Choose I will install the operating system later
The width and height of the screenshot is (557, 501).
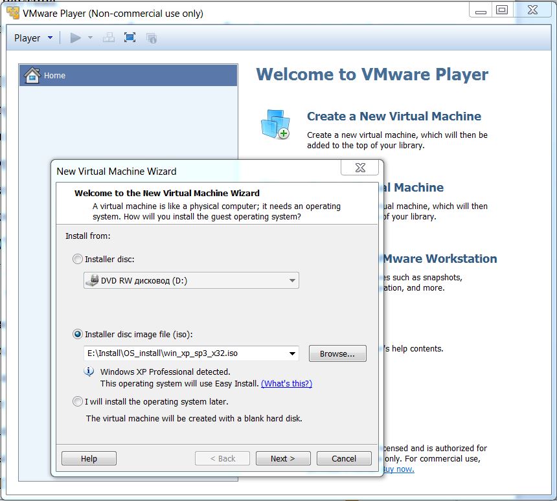click(x=78, y=401)
